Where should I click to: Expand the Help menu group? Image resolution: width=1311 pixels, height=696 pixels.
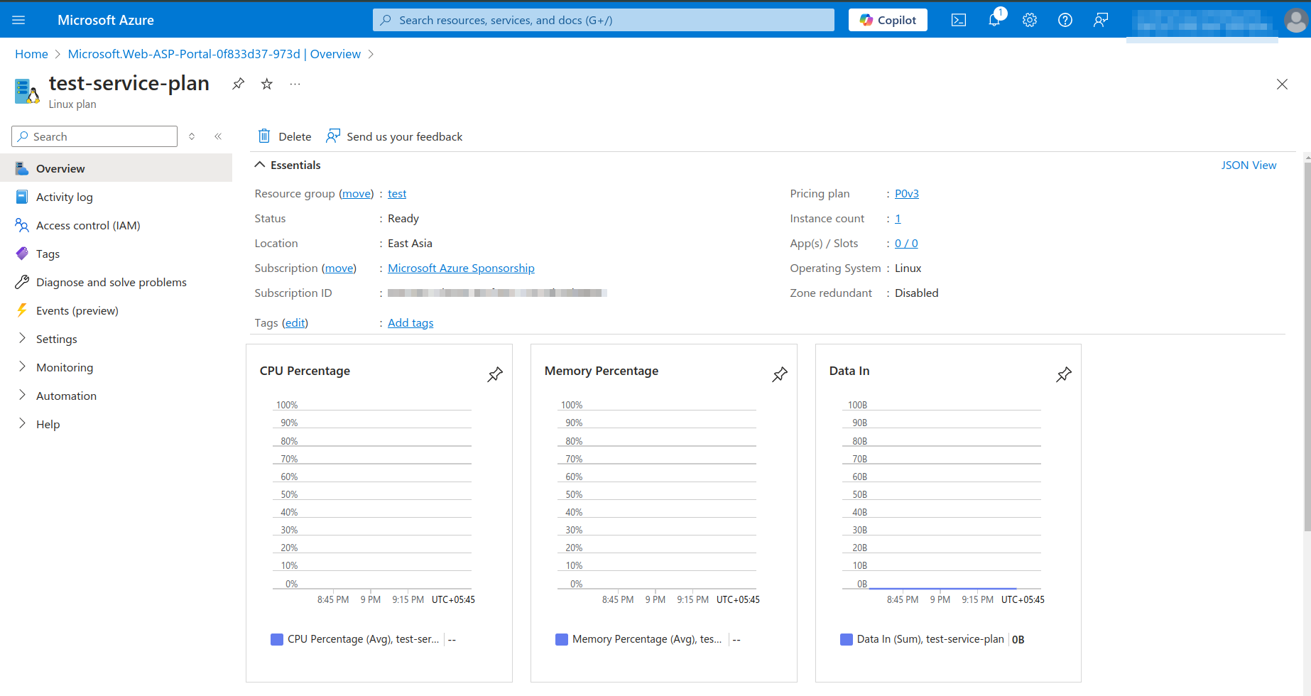click(x=22, y=423)
